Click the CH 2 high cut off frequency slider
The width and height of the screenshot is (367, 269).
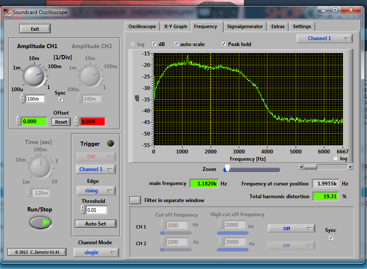(x=233, y=250)
